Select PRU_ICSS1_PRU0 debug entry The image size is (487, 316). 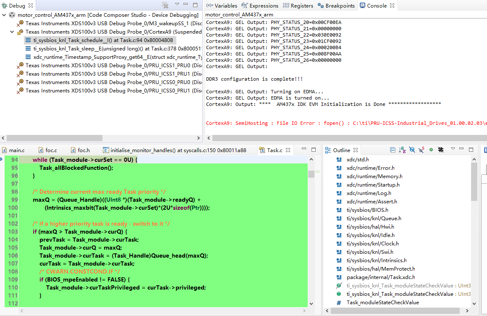point(109,65)
